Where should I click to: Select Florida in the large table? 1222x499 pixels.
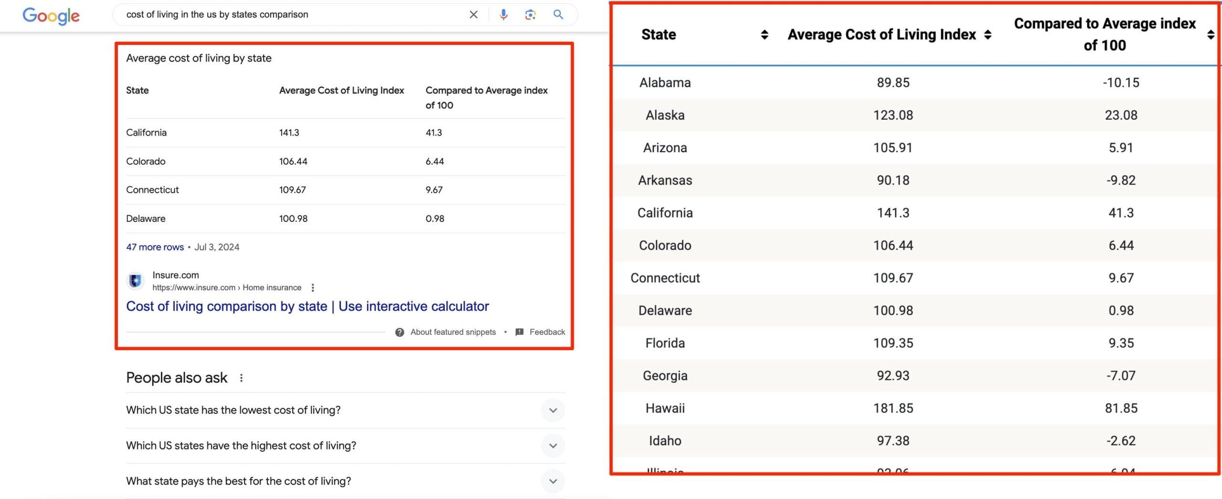(x=665, y=343)
